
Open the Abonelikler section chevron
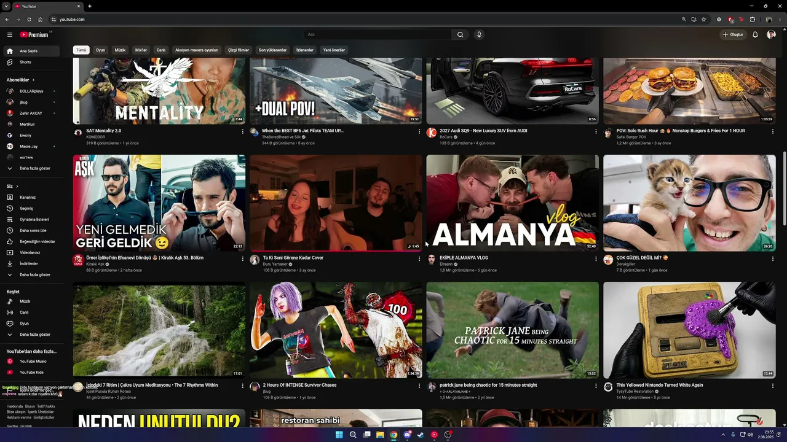(33, 80)
